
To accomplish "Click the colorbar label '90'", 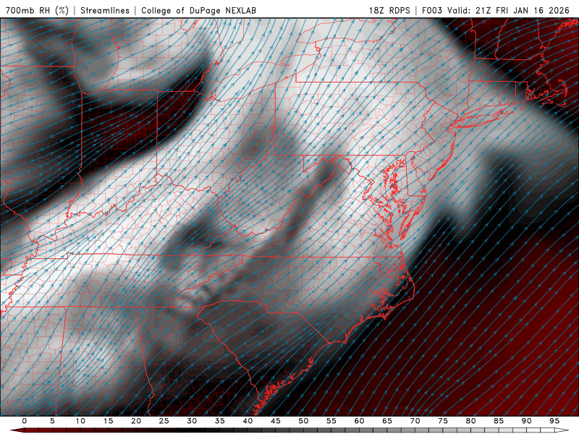I will point(527,421).
